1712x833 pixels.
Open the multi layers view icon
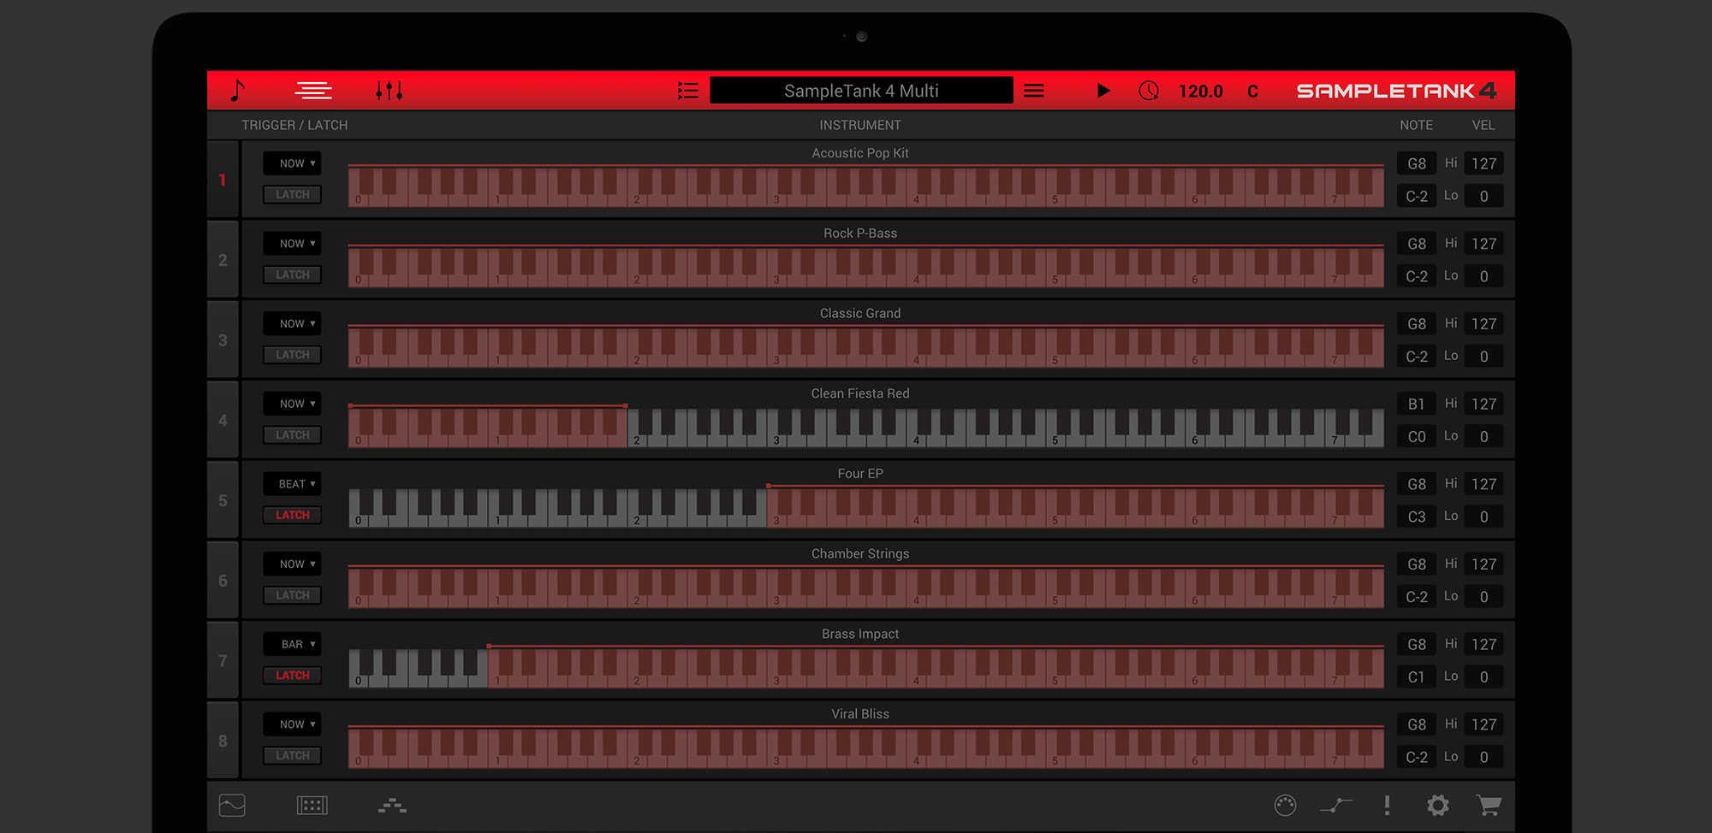tap(312, 90)
